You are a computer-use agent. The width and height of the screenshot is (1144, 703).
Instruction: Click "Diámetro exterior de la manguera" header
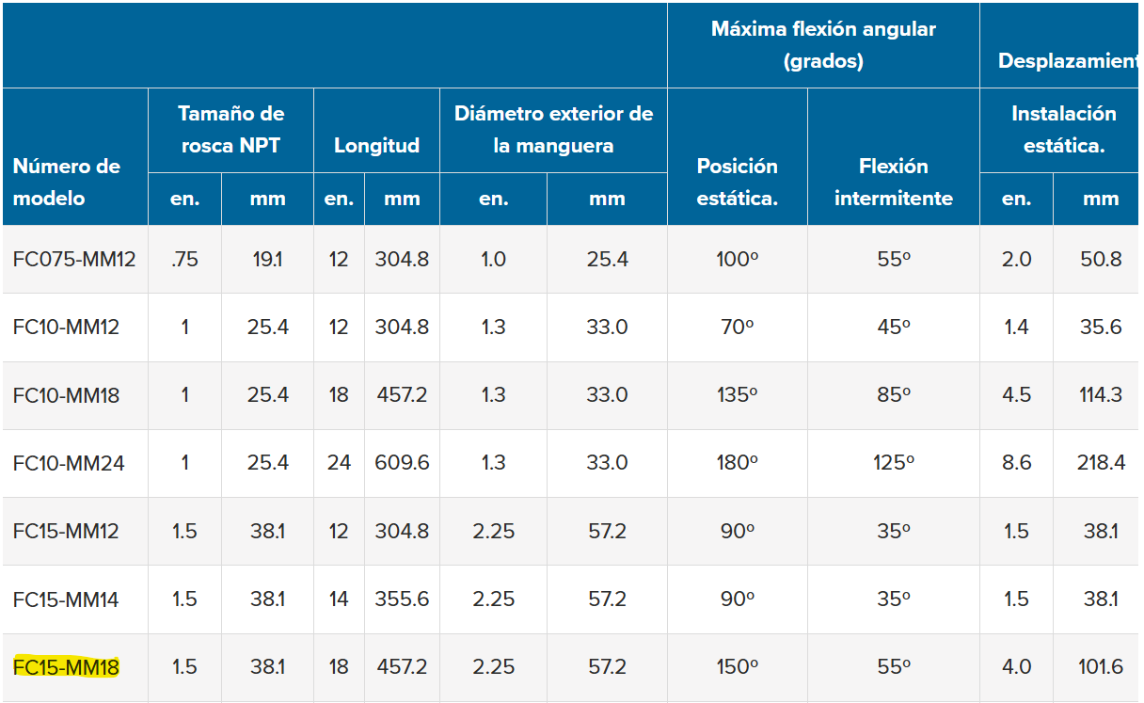(x=553, y=130)
